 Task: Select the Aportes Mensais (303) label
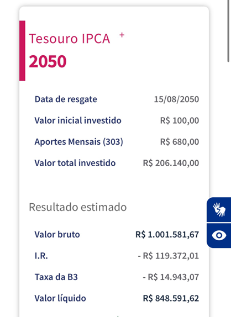[x=78, y=142]
